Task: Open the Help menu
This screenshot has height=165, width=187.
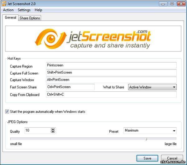Action: coord(38,10)
